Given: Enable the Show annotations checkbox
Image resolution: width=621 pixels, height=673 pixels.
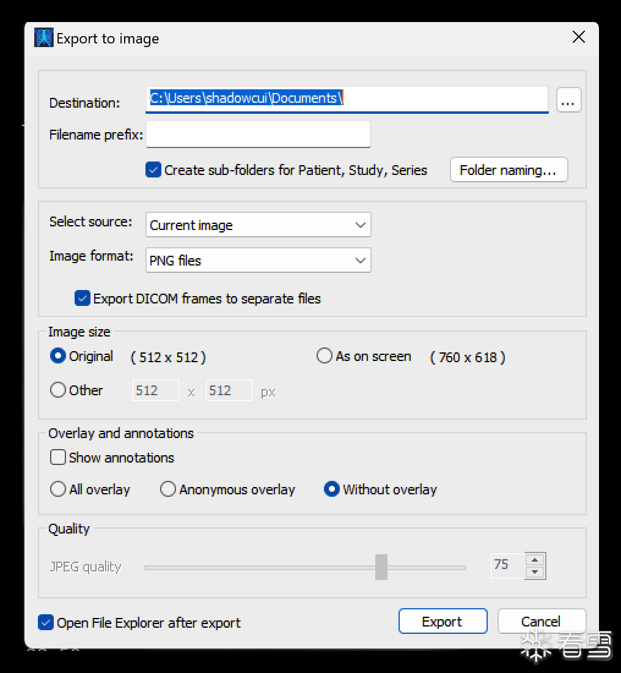Looking at the screenshot, I should (58, 458).
